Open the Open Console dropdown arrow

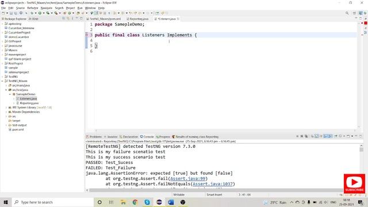[352, 136]
